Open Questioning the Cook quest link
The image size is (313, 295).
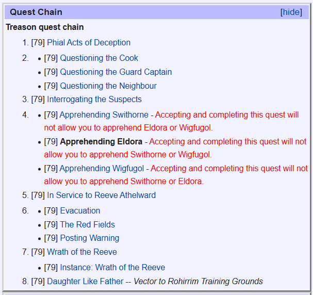[99, 58]
